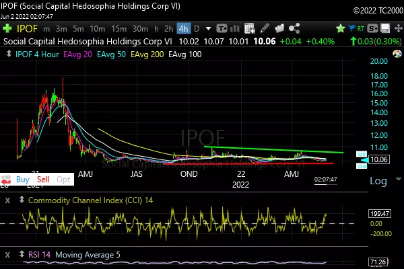Click the green up arrow 0.03(0.30%) value
Viewport: 404px width, 269px height.
tap(376, 42)
